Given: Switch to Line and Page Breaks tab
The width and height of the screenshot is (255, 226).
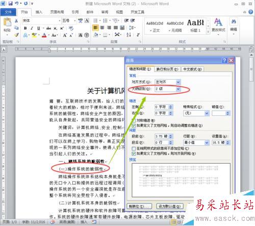Looking at the screenshot, I should [167, 69].
